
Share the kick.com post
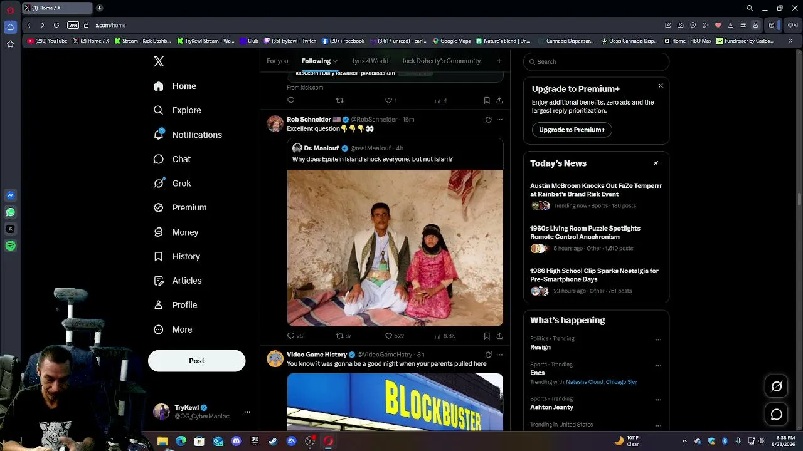(x=499, y=100)
